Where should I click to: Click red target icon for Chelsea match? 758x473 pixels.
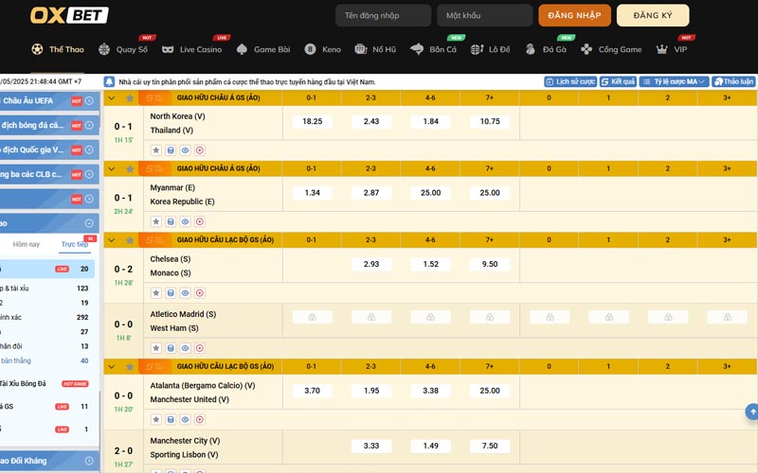[200, 293]
